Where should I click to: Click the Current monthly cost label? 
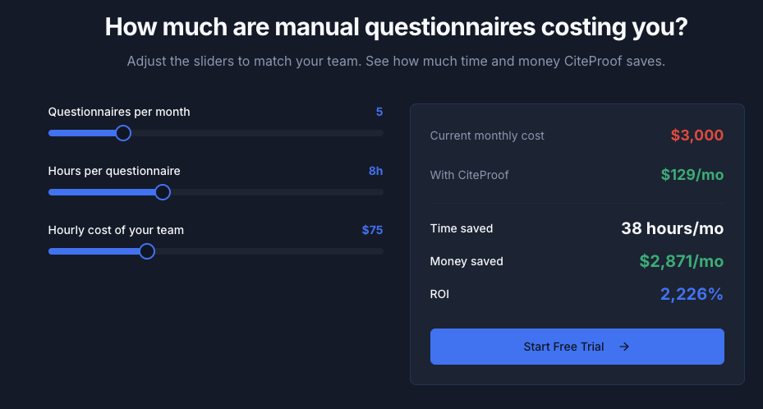[x=487, y=136]
